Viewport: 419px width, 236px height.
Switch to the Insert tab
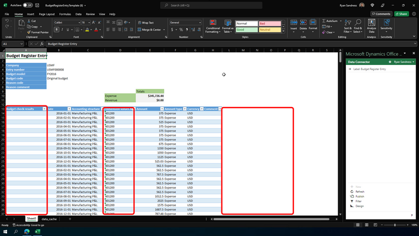(x=31, y=14)
